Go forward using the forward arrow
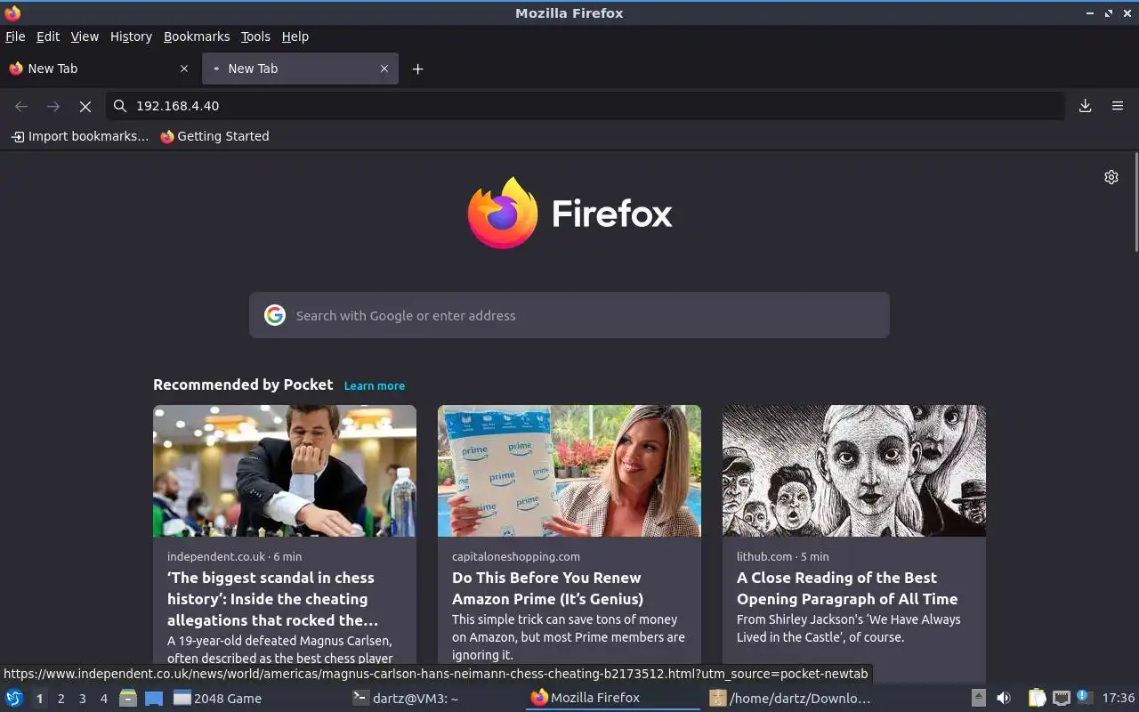1139x712 pixels. click(53, 106)
